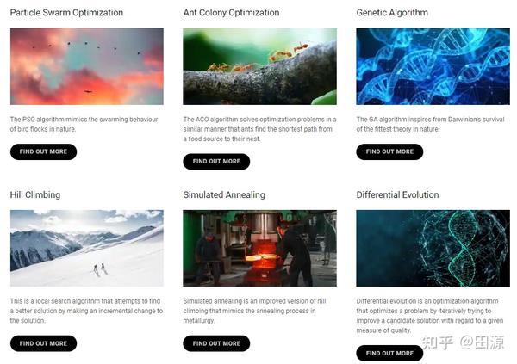Image resolution: width=517 pixels, height=364 pixels.
Task: Open the metal forging workshop image
Action: (260, 248)
